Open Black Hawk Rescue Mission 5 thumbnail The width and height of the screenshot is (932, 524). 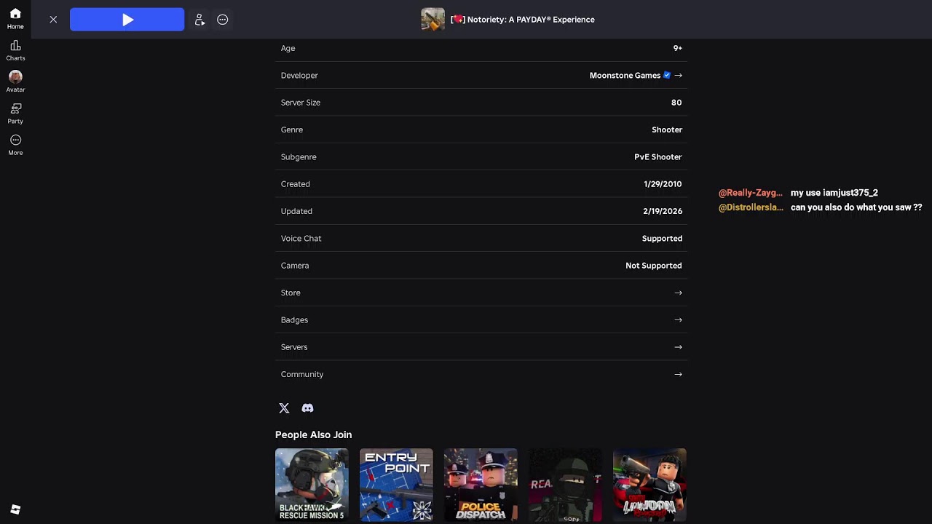(x=312, y=485)
